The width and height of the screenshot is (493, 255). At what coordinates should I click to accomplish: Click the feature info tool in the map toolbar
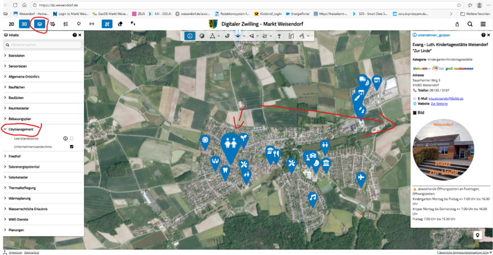190,36
